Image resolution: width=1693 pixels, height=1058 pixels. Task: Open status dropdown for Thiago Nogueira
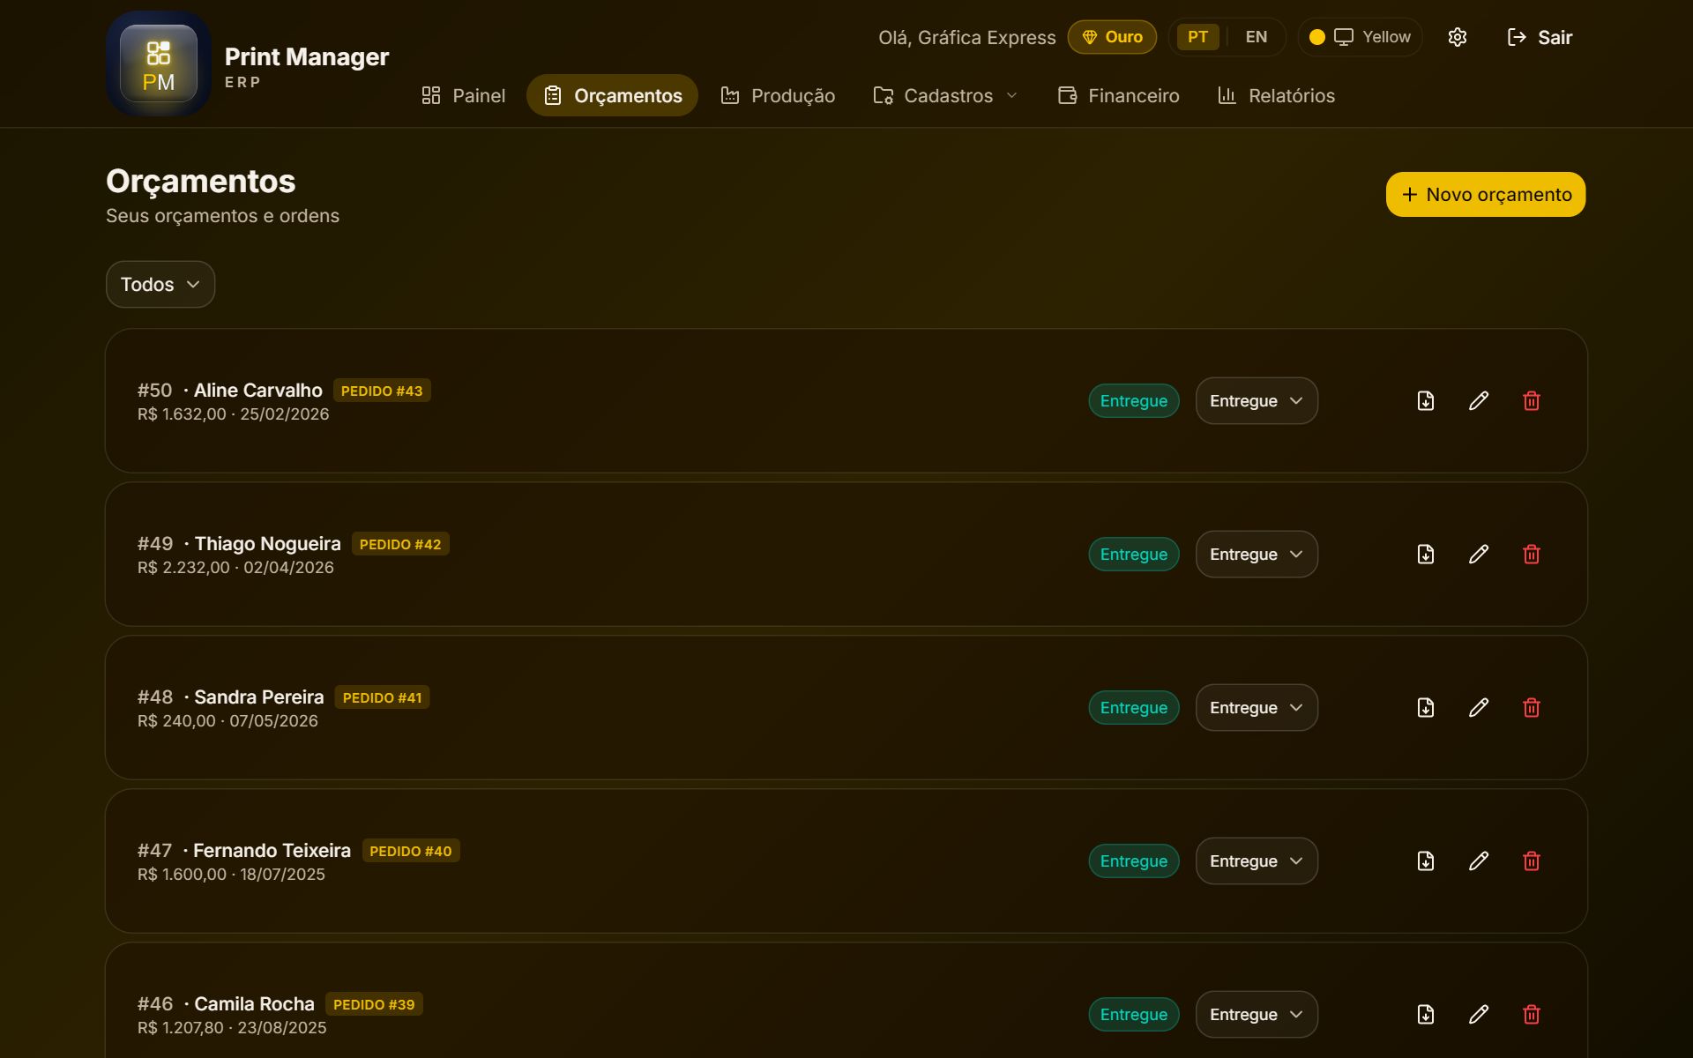pyautogui.click(x=1257, y=555)
